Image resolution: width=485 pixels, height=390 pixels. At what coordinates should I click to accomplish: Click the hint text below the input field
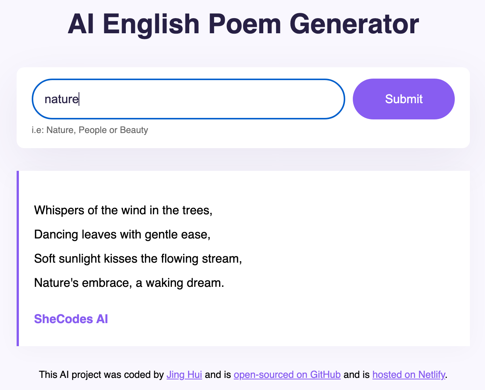coord(90,130)
